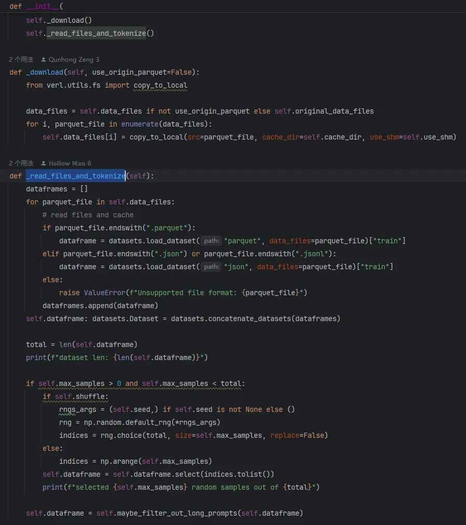Open author annotation 'Qunhong Zeng 3'
The height and width of the screenshot is (525, 466).
pos(74,60)
